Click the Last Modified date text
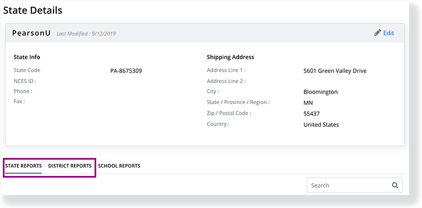The width and height of the screenshot is (422, 208). 86,34
